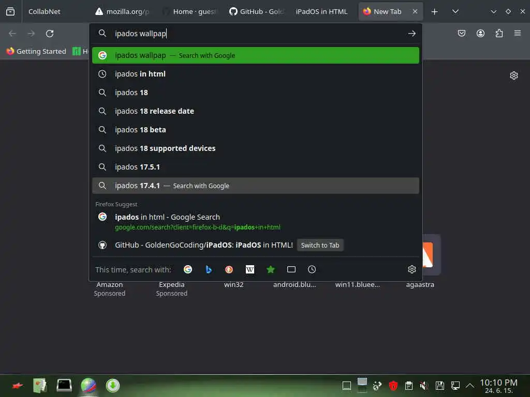Click the go arrow in address bar
530x397 pixels.
[x=411, y=34]
